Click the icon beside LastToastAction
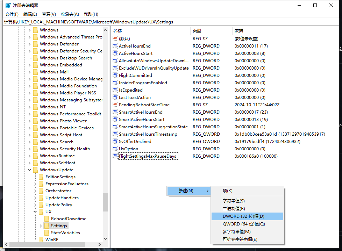The image size is (342, 251). (x=115, y=97)
